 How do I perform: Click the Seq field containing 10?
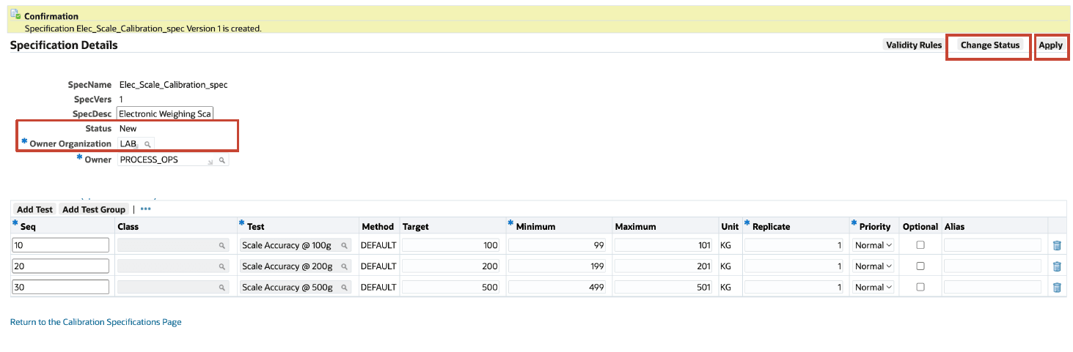(61, 245)
